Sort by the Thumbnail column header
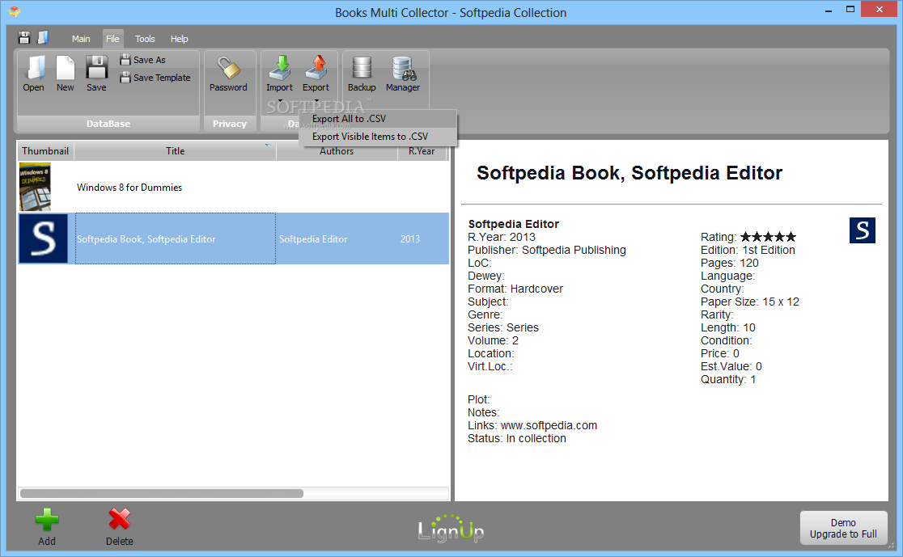This screenshot has height=557, width=903. tap(45, 150)
